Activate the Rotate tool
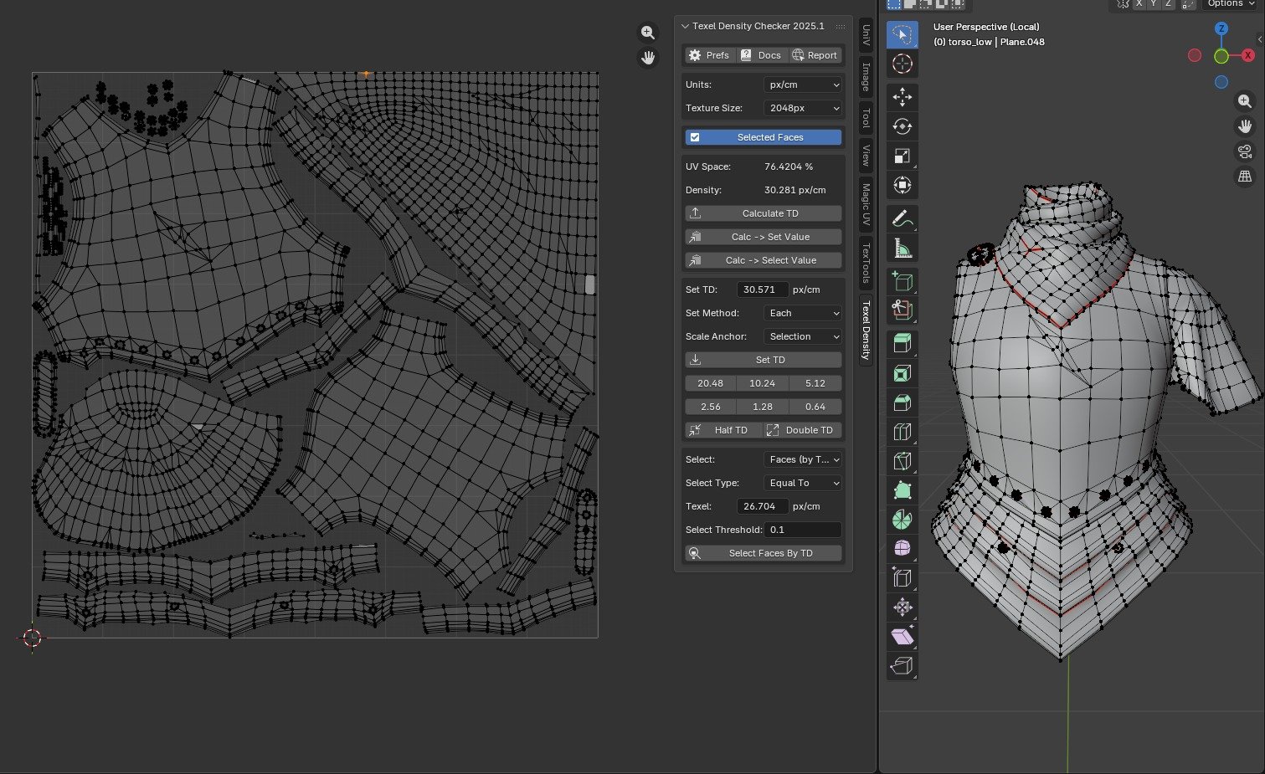Screen dimensions: 1265x774 (x=902, y=126)
